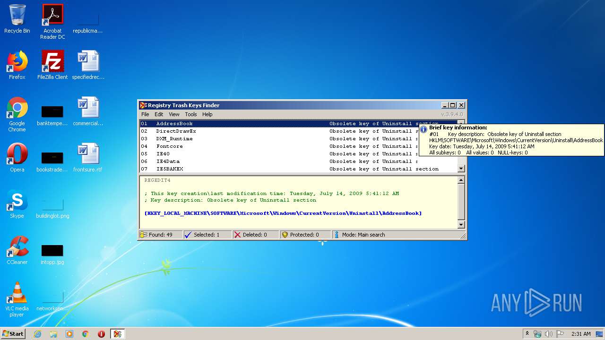Image resolution: width=605 pixels, height=340 pixels.
Task: Select the DirectDrawEx key row
Action: click(x=299, y=131)
